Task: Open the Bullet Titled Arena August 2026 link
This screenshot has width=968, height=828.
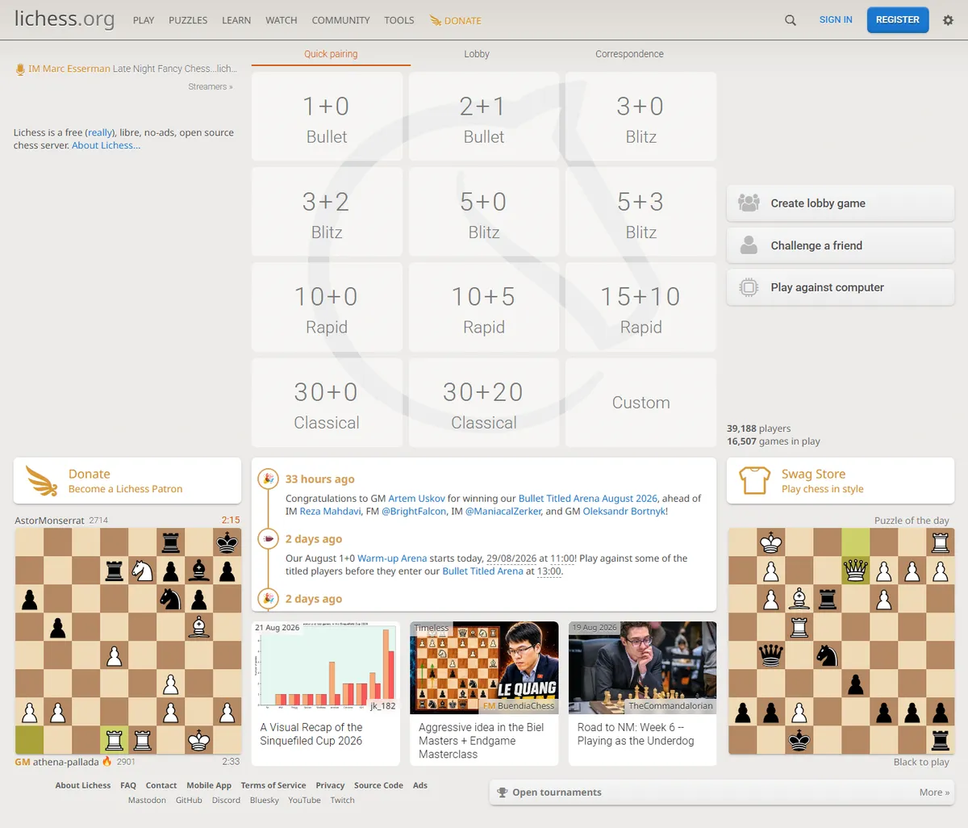Action: (x=588, y=499)
